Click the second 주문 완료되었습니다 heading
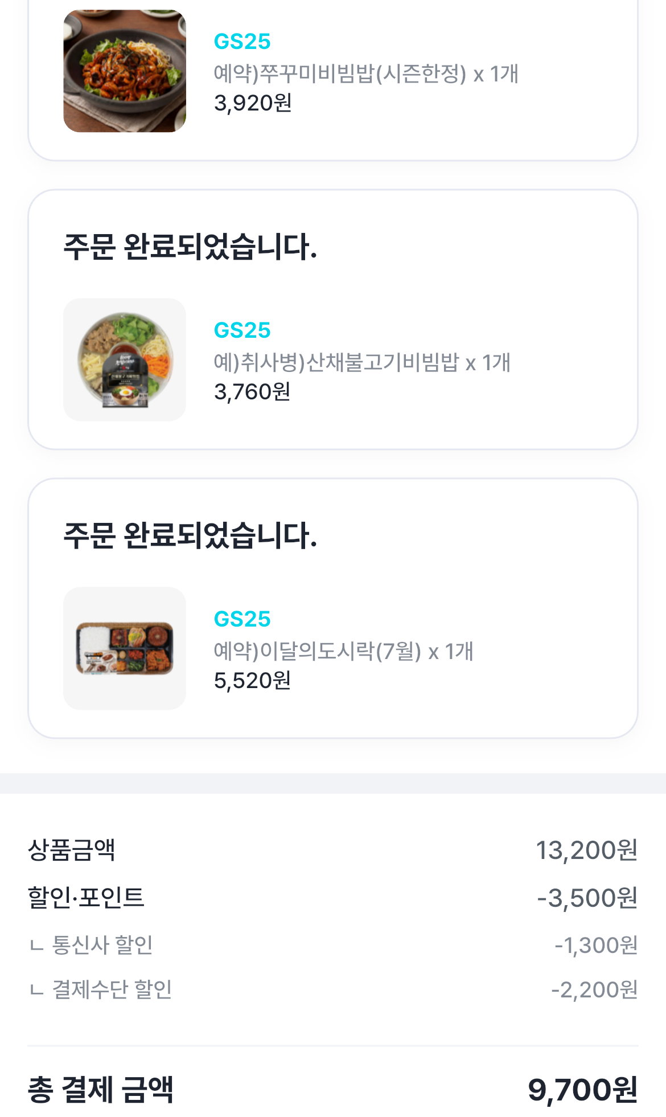Image resolution: width=666 pixels, height=1117 pixels. (x=190, y=247)
